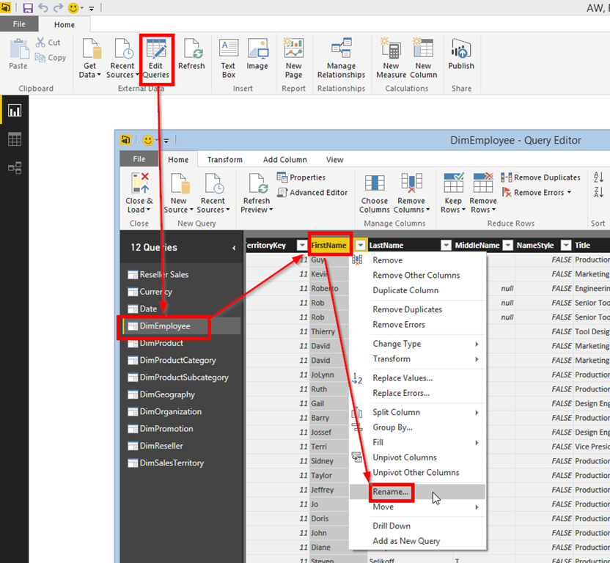Open the Add Column tab
Screen dimensions: 610x563
284,160
